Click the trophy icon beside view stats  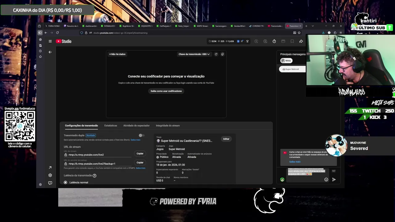[x=247, y=41]
